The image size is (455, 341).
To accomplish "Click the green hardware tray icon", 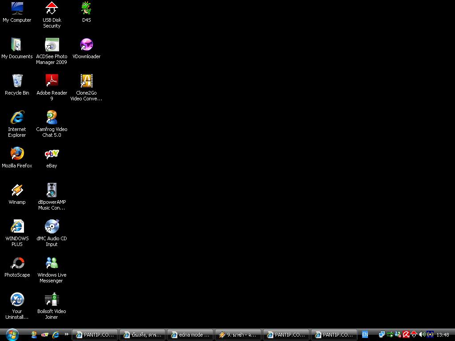I will [x=390, y=335].
